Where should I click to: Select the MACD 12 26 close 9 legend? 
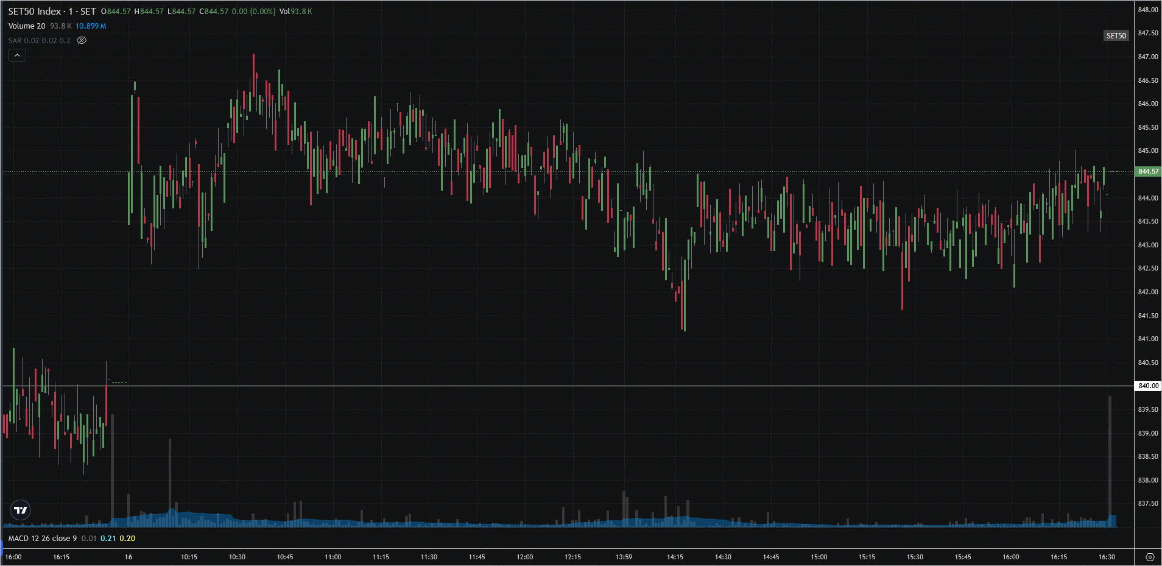(x=43, y=539)
